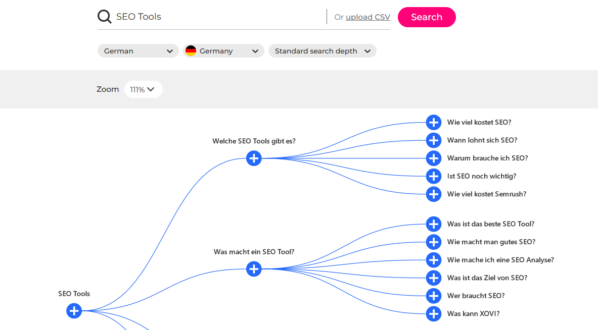This screenshot has height=330, width=598.
Task: Click plus icon beside 'Wer braucht SEO?'
Action: [434, 296]
